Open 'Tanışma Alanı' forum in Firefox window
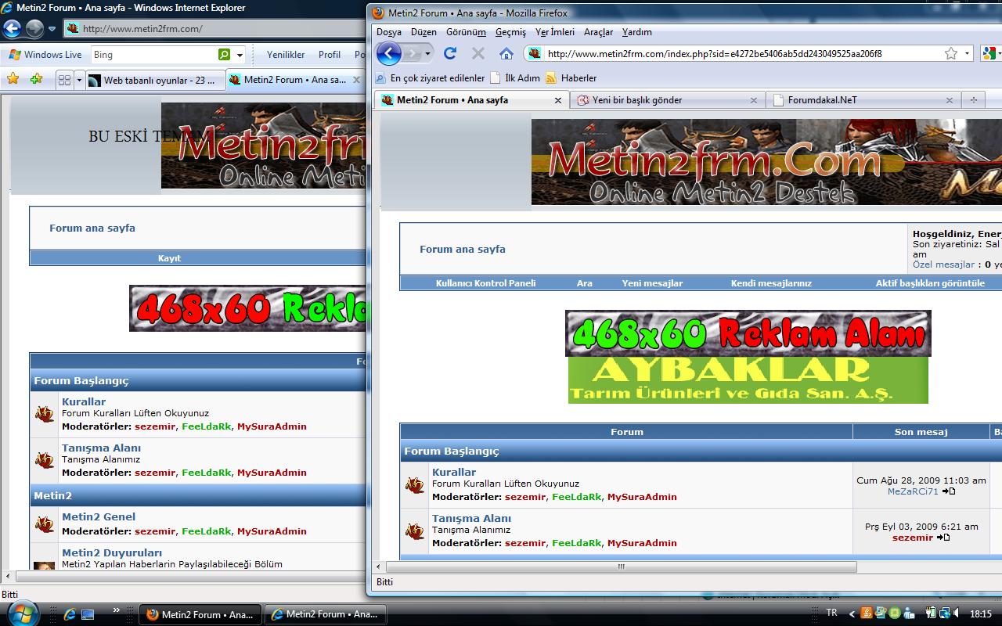Viewport: 1002px width, 626px height. coord(471,518)
